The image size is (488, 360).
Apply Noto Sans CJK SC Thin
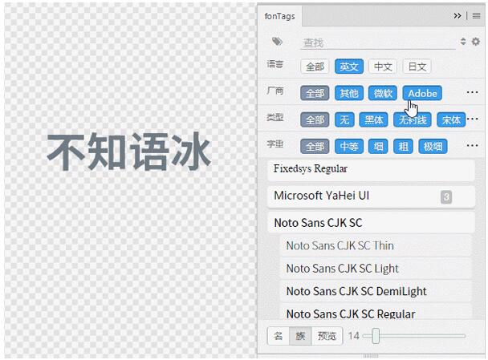pos(376,245)
